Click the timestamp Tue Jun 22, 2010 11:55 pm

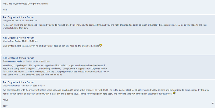(x=38, y=61)
